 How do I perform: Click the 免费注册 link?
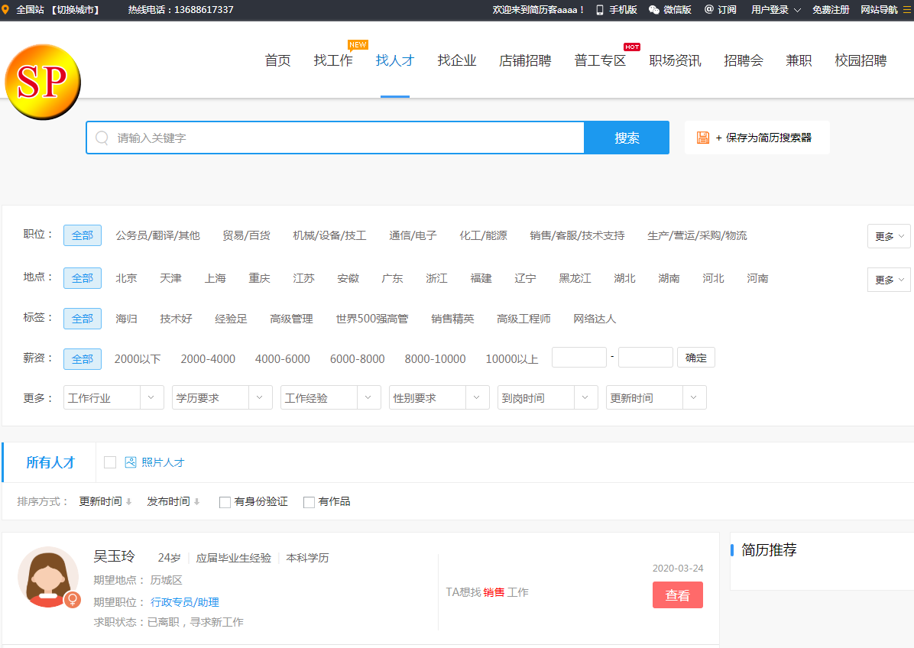(x=831, y=10)
